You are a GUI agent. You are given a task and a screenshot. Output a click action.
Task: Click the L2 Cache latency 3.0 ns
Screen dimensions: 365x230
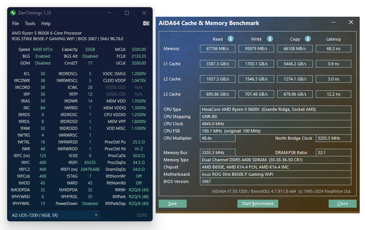coord(334,79)
